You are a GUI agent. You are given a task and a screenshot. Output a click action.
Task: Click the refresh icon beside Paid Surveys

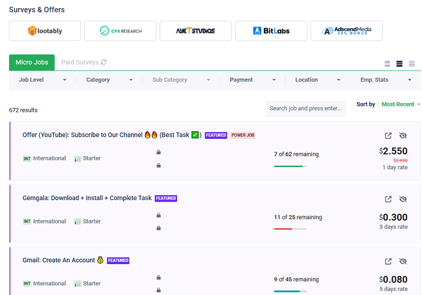coord(104,62)
